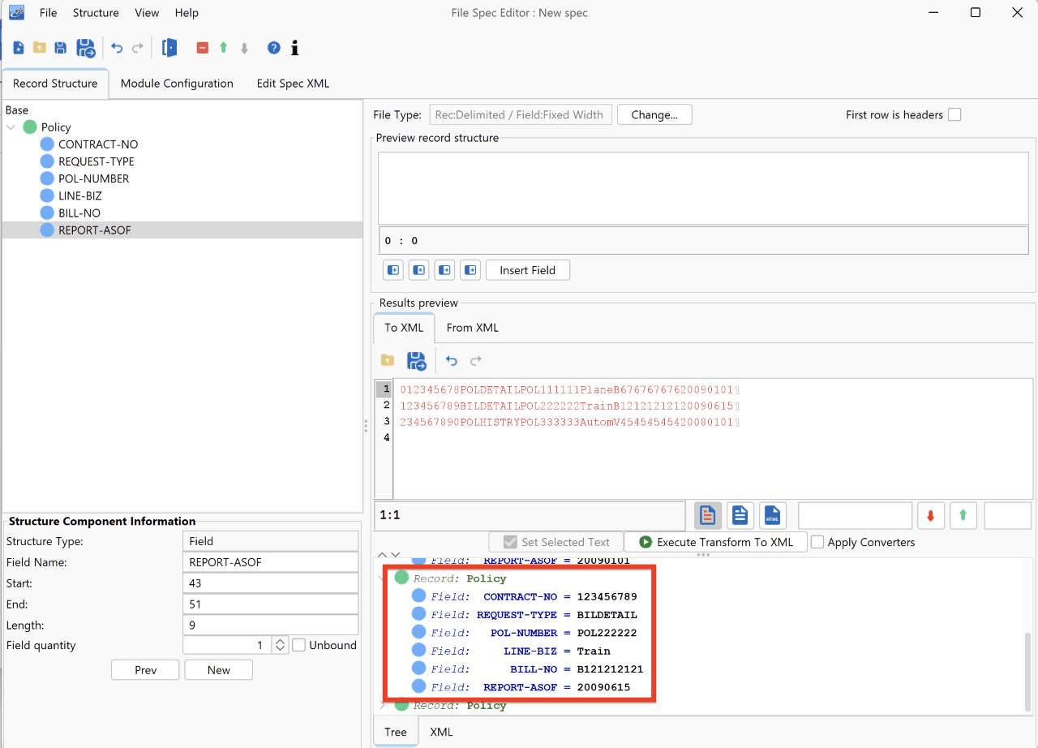Collapse the Policy node in the structure tree
Image resolution: width=1038 pixels, height=748 pixels.
(x=11, y=127)
